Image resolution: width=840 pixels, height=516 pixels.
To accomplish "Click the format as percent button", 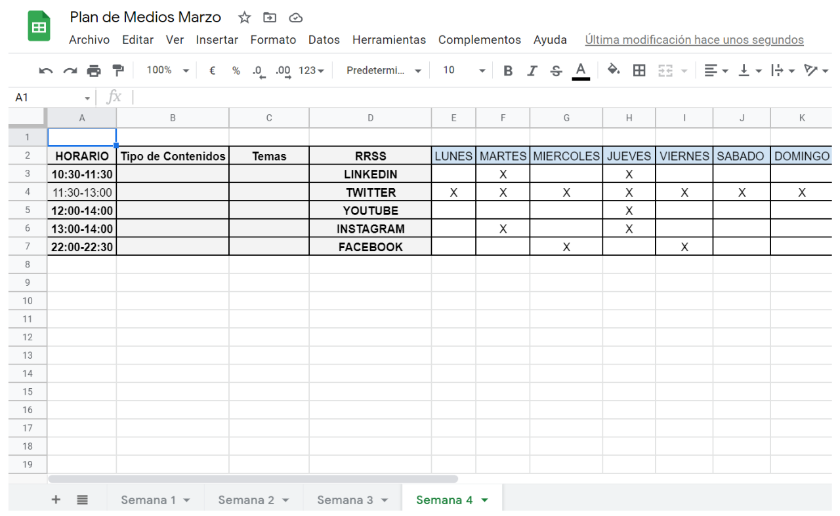I will pos(236,71).
